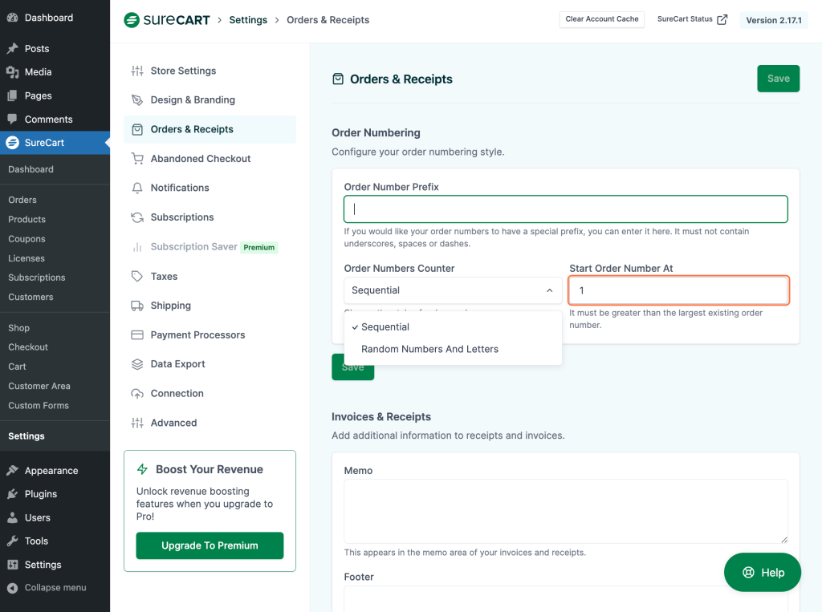
Task: Click the Upgrade To Premium button
Action: [210, 545]
